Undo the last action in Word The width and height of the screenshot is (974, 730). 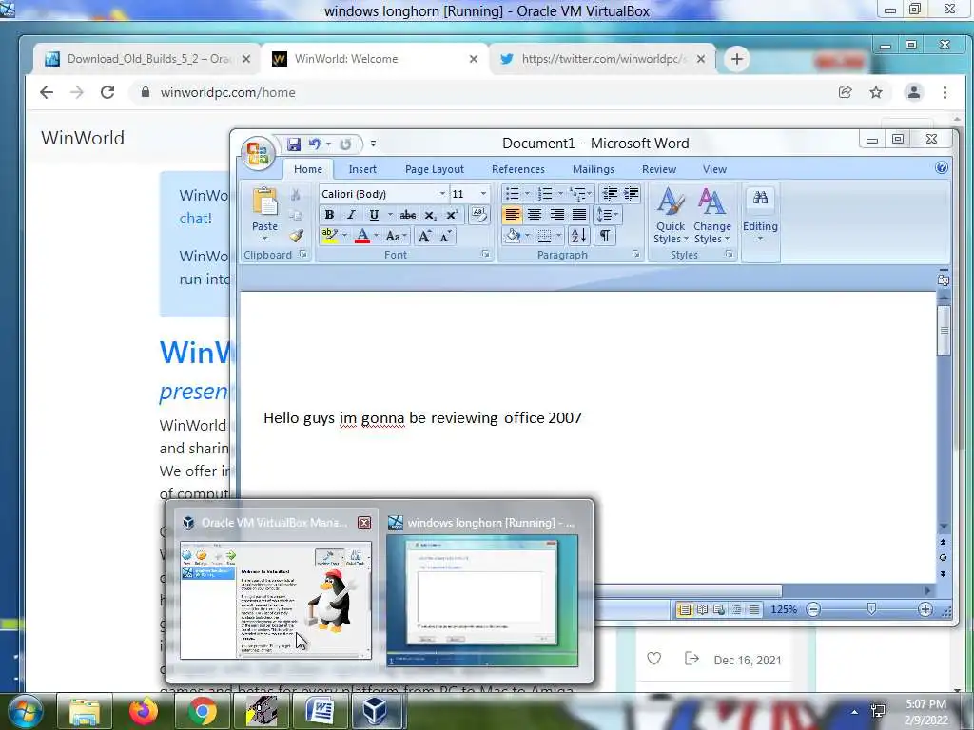click(x=314, y=144)
